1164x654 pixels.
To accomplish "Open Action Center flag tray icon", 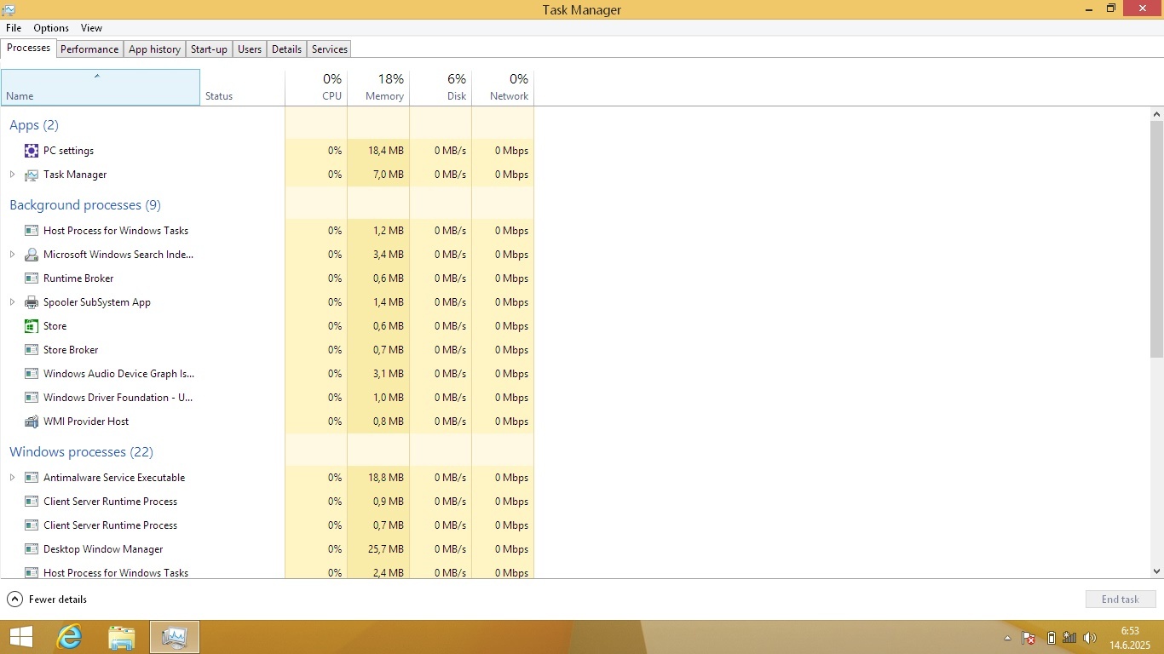I will pyautogui.click(x=1029, y=638).
